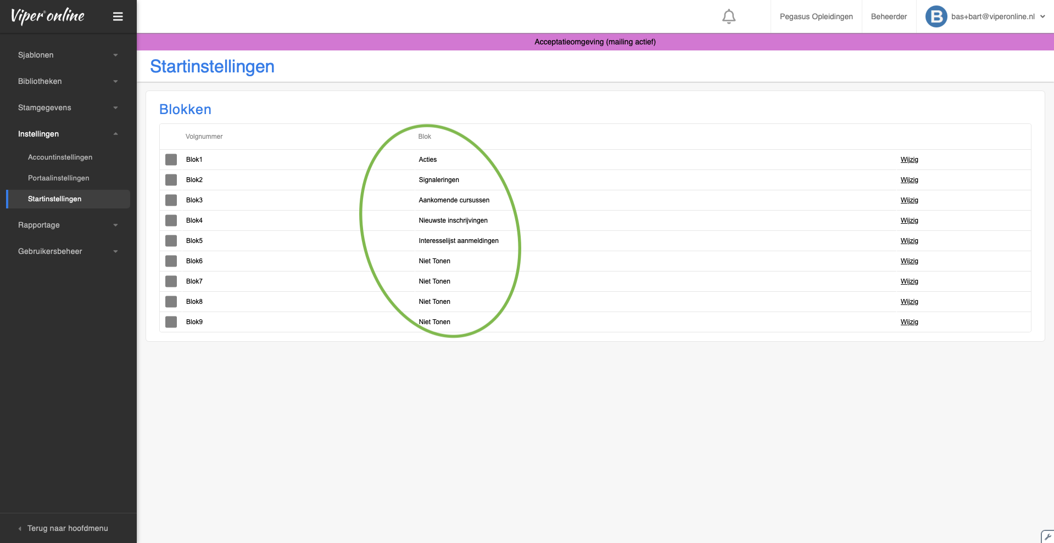Click the gray square icon for Blok9
Screen dimensions: 1054x543
pos(171,322)
